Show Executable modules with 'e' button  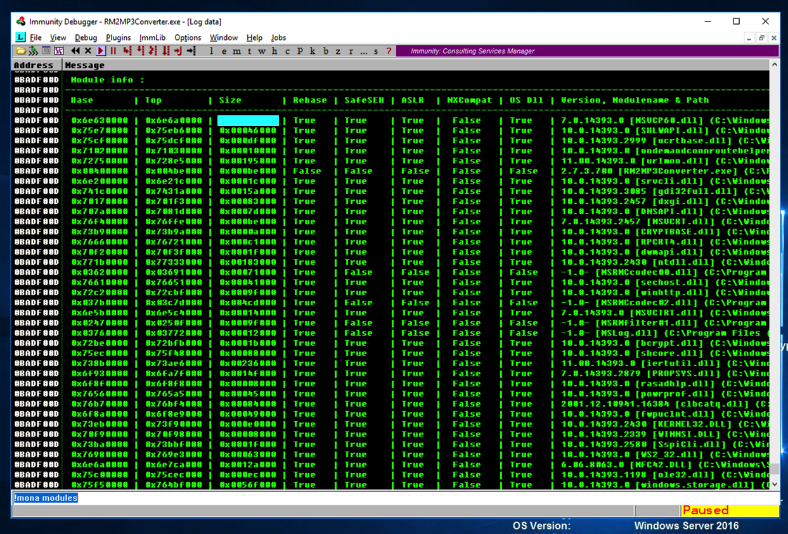pos(224,51)
